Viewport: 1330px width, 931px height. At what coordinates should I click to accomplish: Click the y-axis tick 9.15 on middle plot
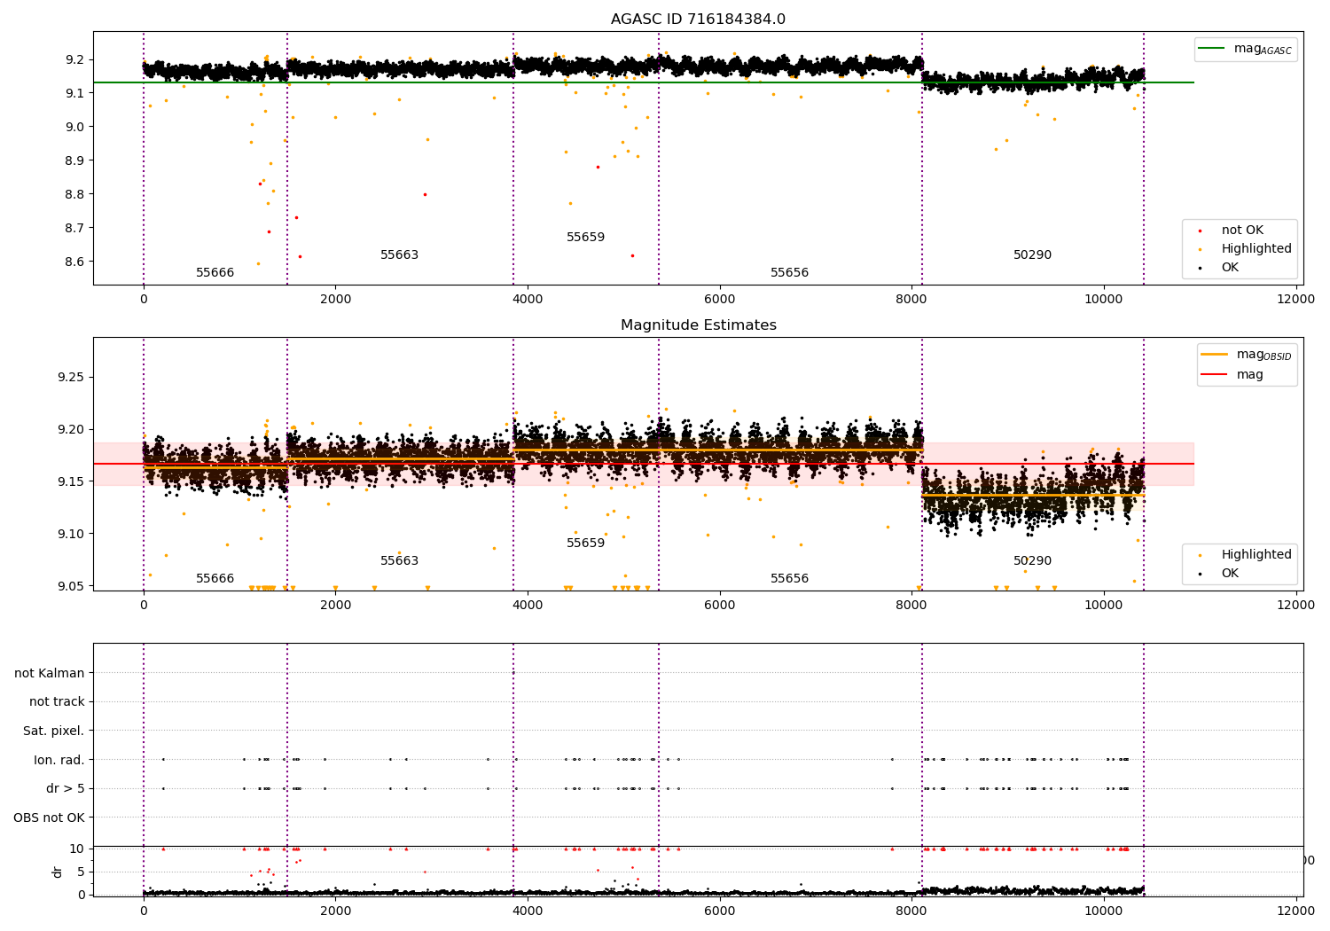pos(71,481)
